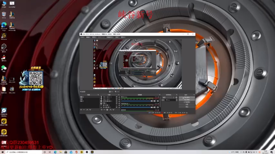Lock the top text source
The image size is (275, 154).
(x=119, y=97)
